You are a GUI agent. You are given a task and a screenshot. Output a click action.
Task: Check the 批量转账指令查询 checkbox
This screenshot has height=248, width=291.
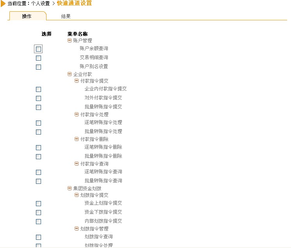point(38,181)
